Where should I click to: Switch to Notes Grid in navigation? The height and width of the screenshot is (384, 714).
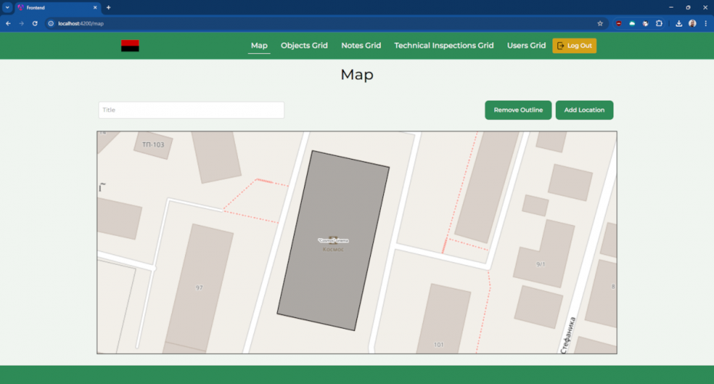tap(361, 45)
